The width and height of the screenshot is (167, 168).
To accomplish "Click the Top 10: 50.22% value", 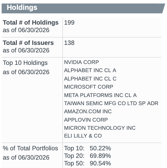I will click(x=88, y=148).
